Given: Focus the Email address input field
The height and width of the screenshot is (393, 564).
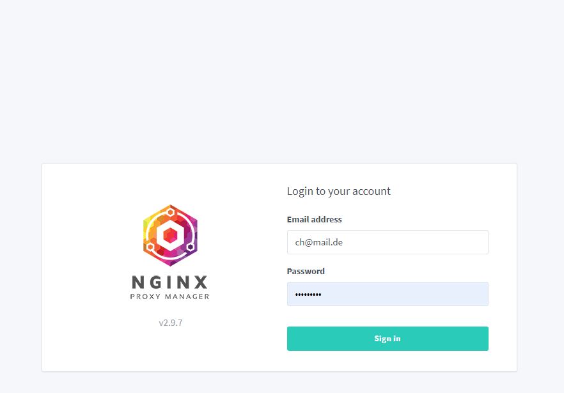Looking at the screenshot, I should [x=388, y=242].
